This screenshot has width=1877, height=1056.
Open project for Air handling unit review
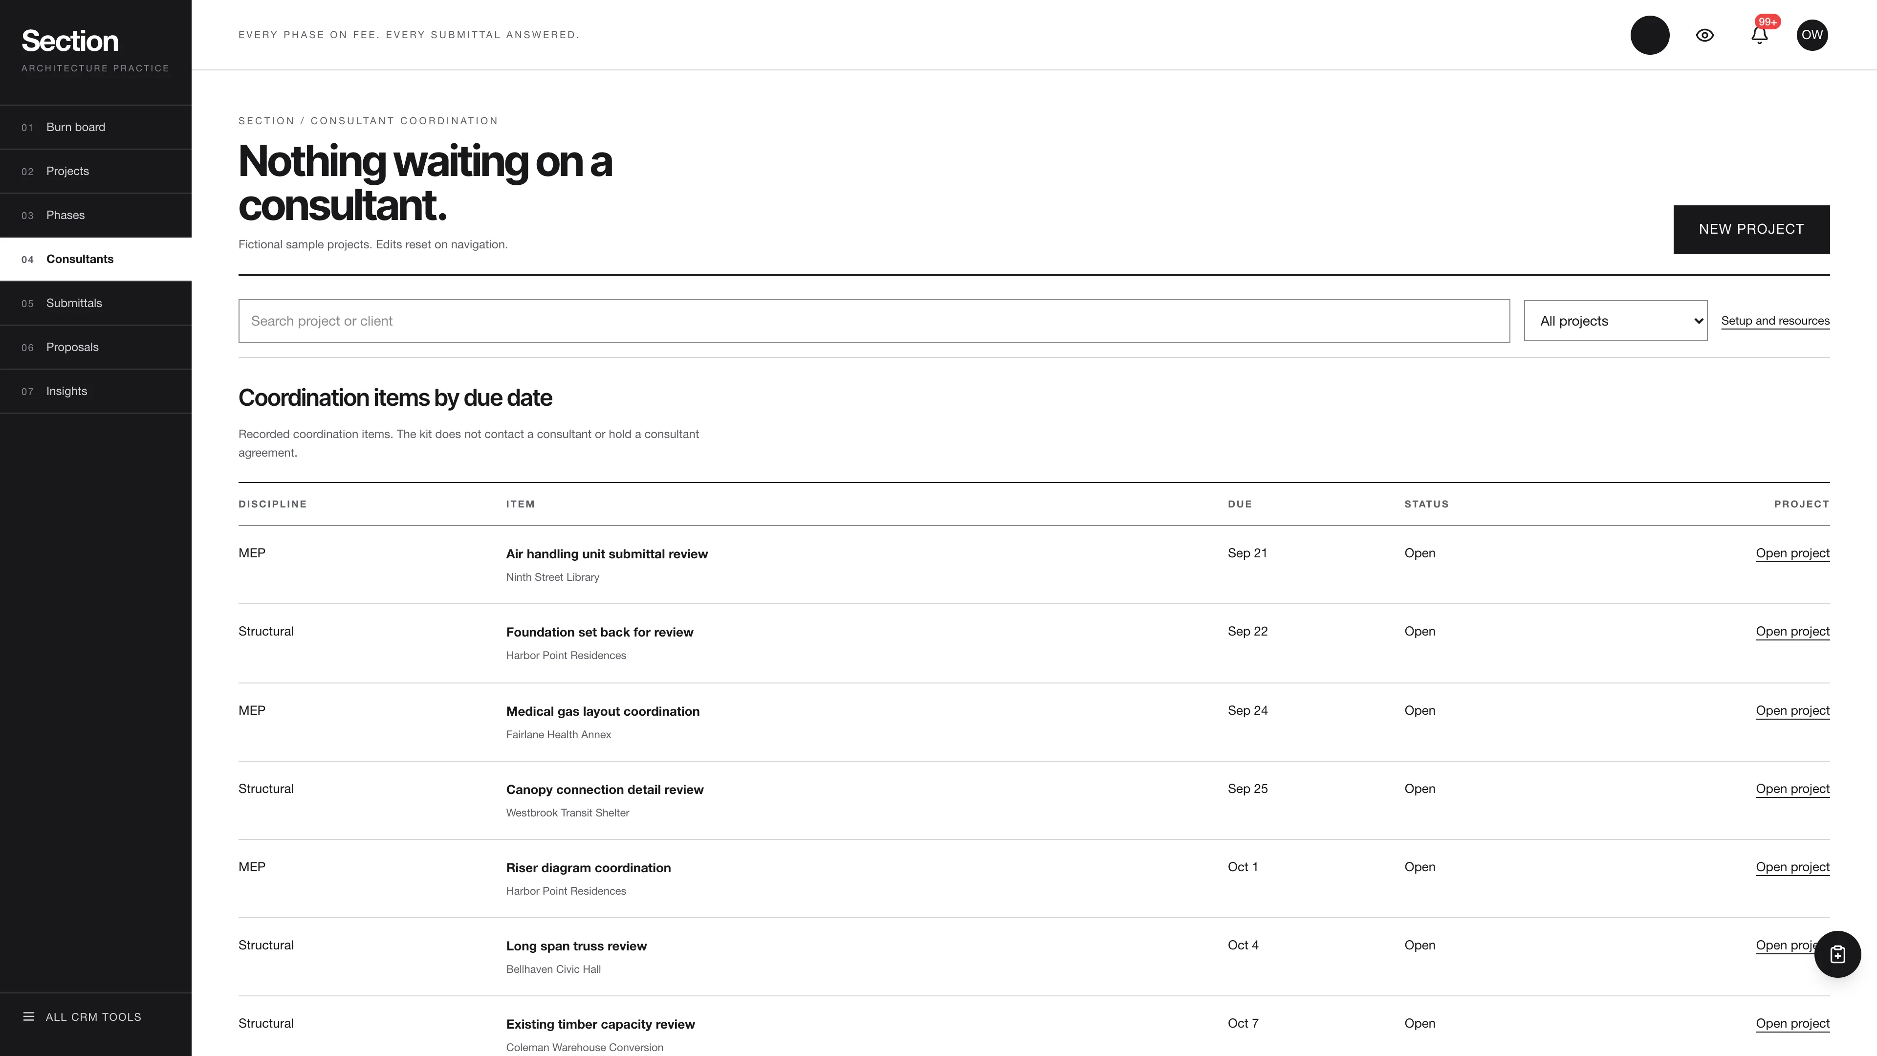(x=1792, y=553)
